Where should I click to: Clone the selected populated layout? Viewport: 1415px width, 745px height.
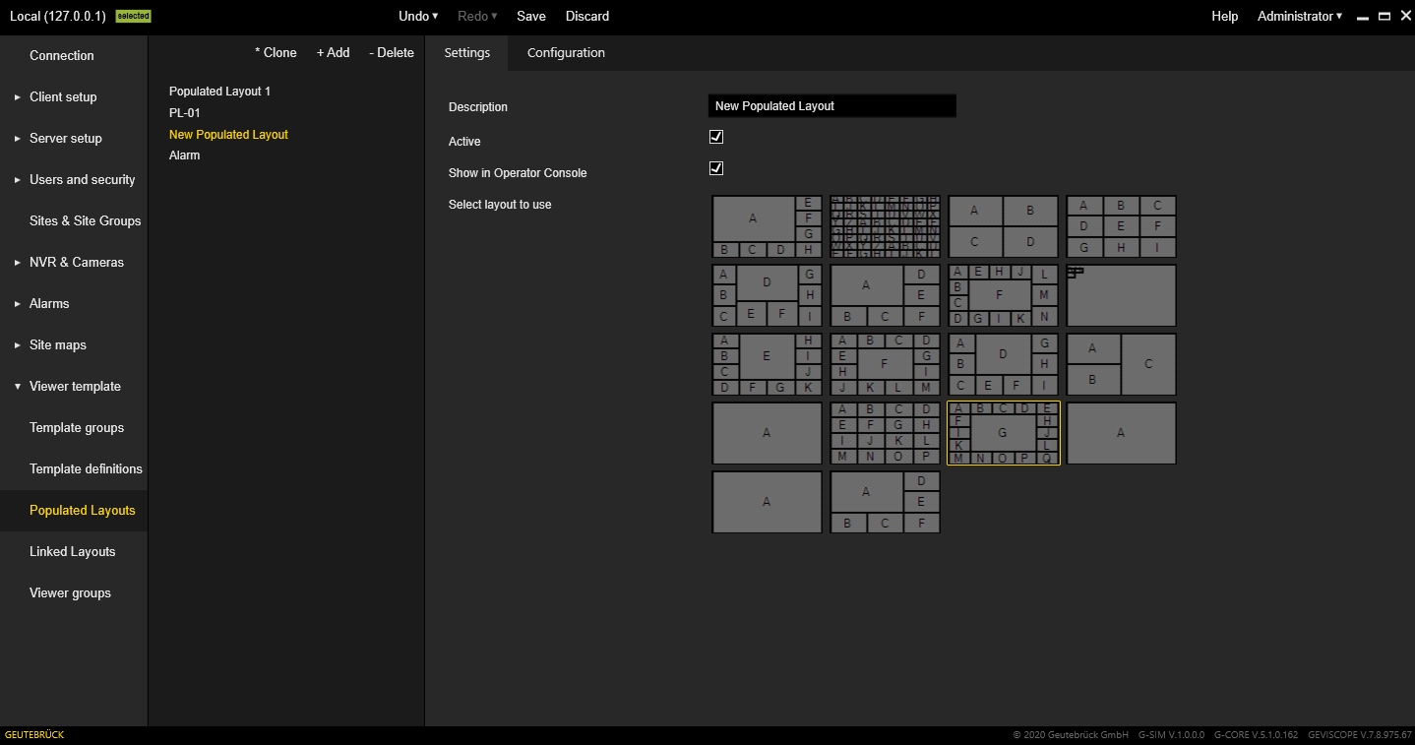(276, 53)
